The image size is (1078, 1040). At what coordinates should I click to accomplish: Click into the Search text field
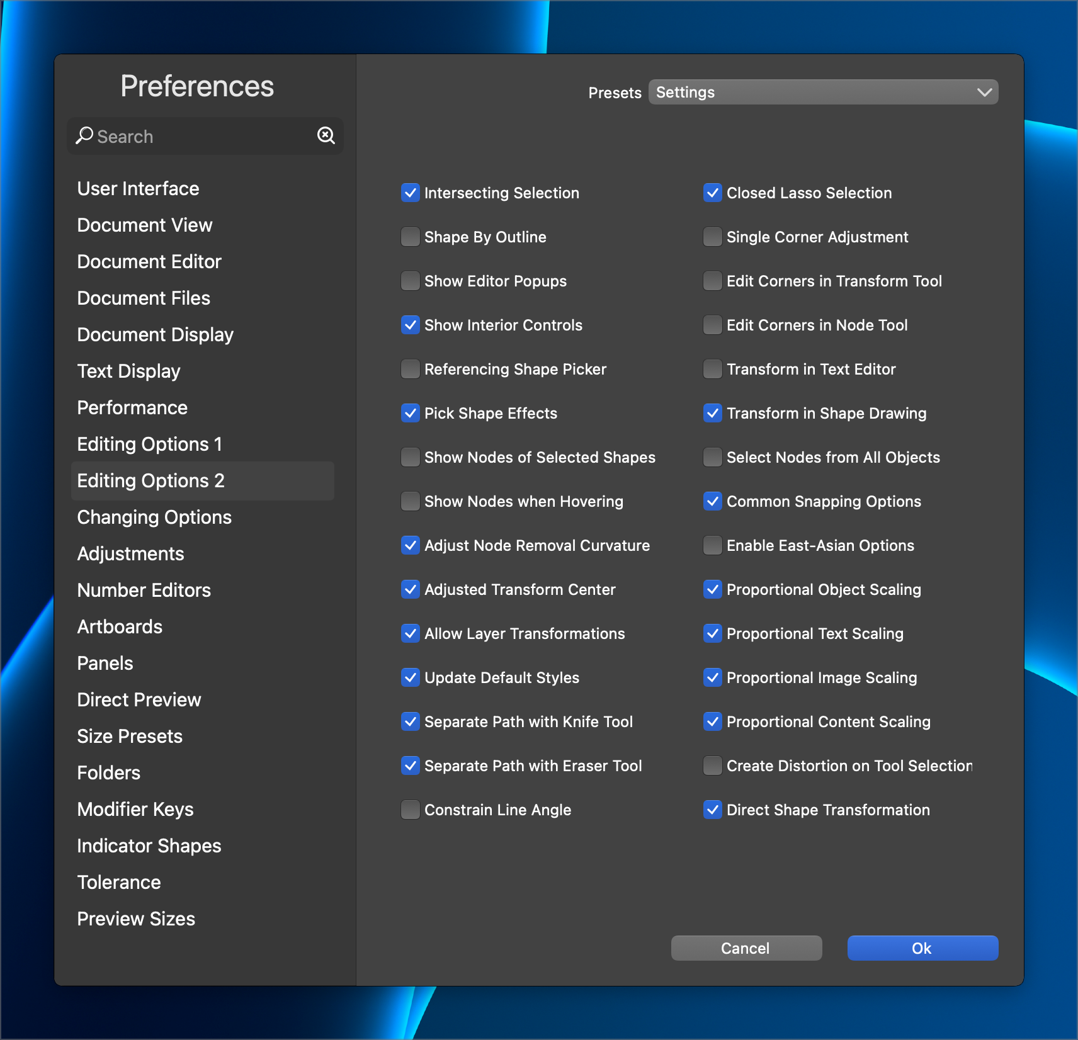click(x=201, y=137)
